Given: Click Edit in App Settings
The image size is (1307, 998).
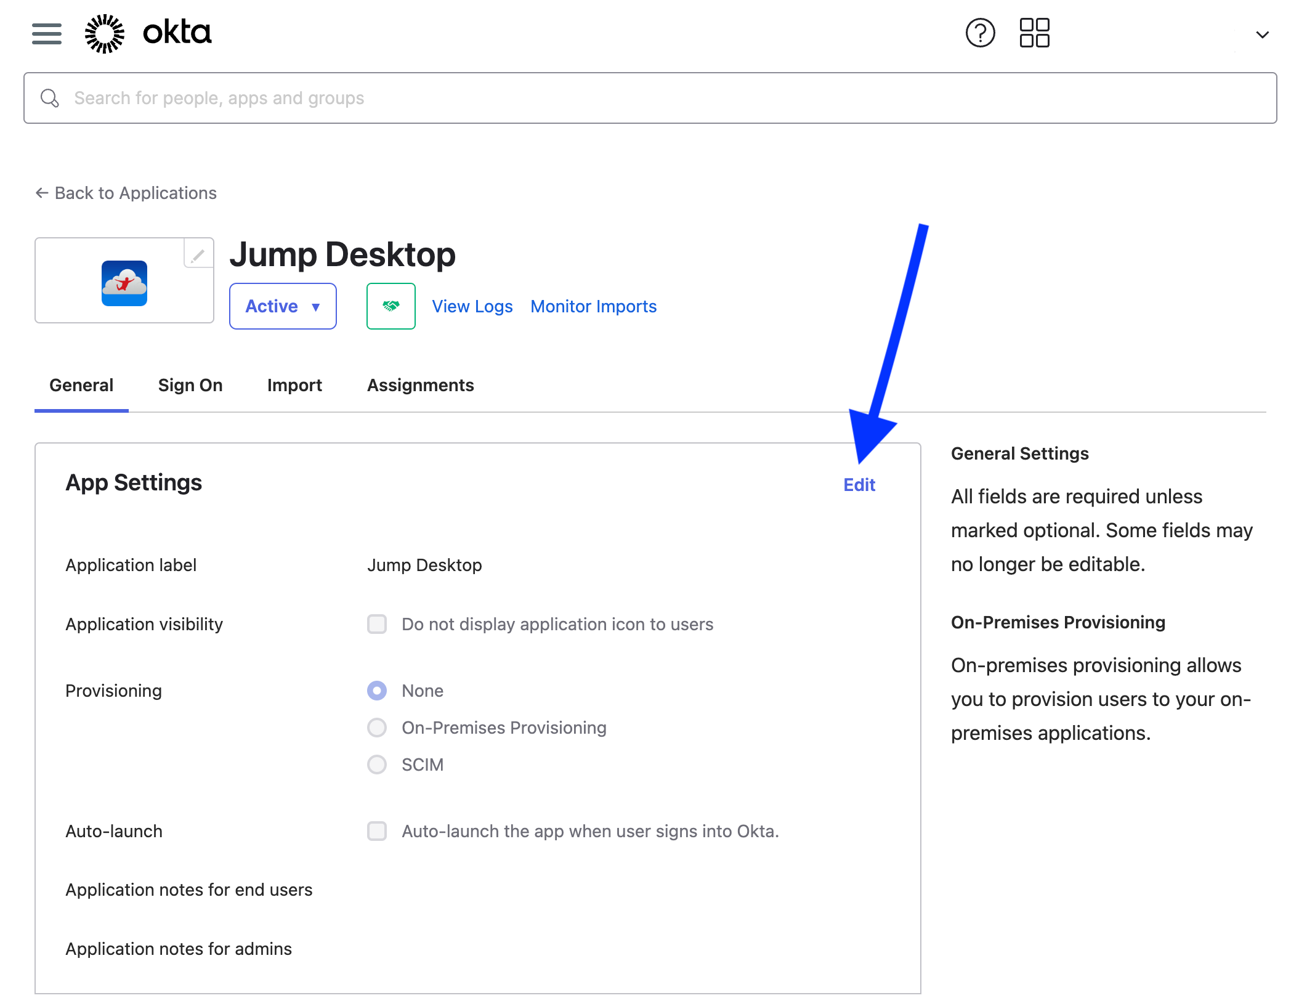Looking at the screenshot, I should [859, 485].
